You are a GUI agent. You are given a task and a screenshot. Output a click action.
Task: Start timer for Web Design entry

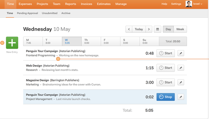tap(166, 68)
